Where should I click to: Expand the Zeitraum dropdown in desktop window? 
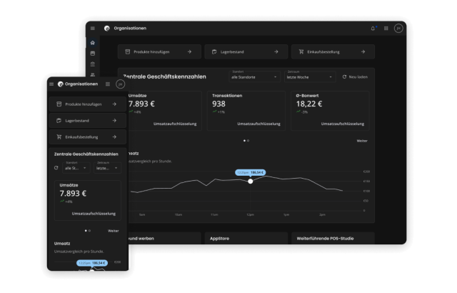click(x=310, y=77)
